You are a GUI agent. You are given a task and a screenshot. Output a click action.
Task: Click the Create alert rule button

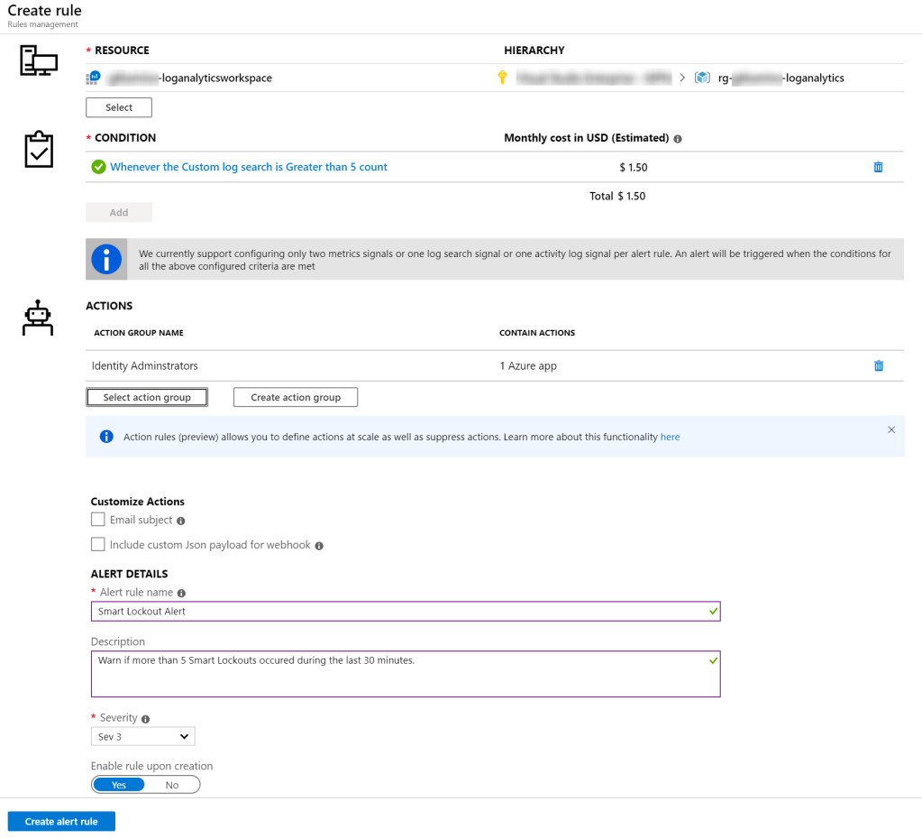pyautogui.click(x=60, y=821)
